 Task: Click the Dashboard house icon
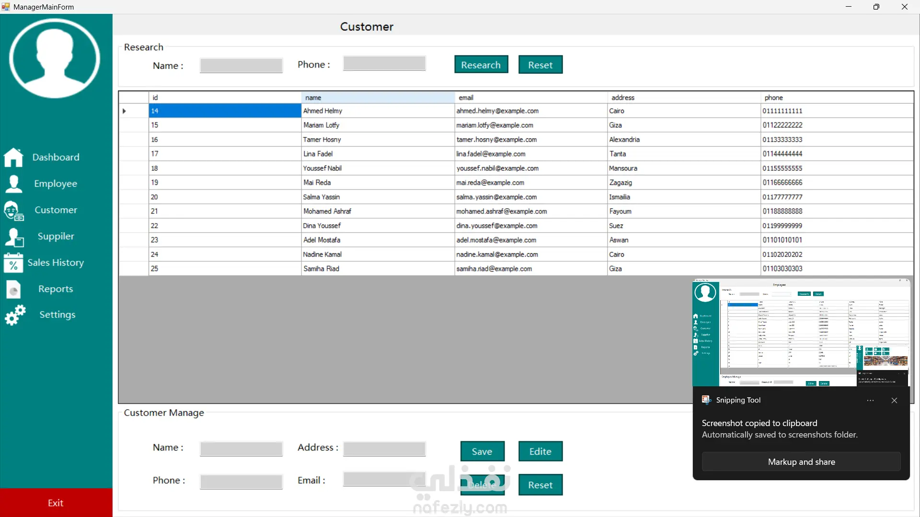point(13,157)
